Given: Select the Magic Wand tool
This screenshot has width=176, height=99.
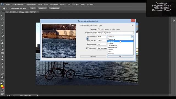Looking at the screenshot, I should pyautogui.click(x=2, y=26).
